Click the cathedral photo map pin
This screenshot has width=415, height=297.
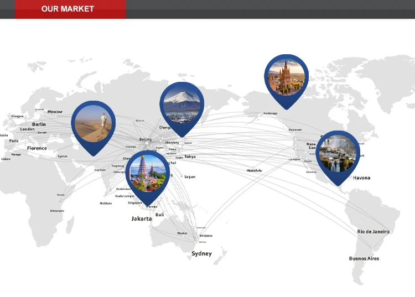coord(287,81)
